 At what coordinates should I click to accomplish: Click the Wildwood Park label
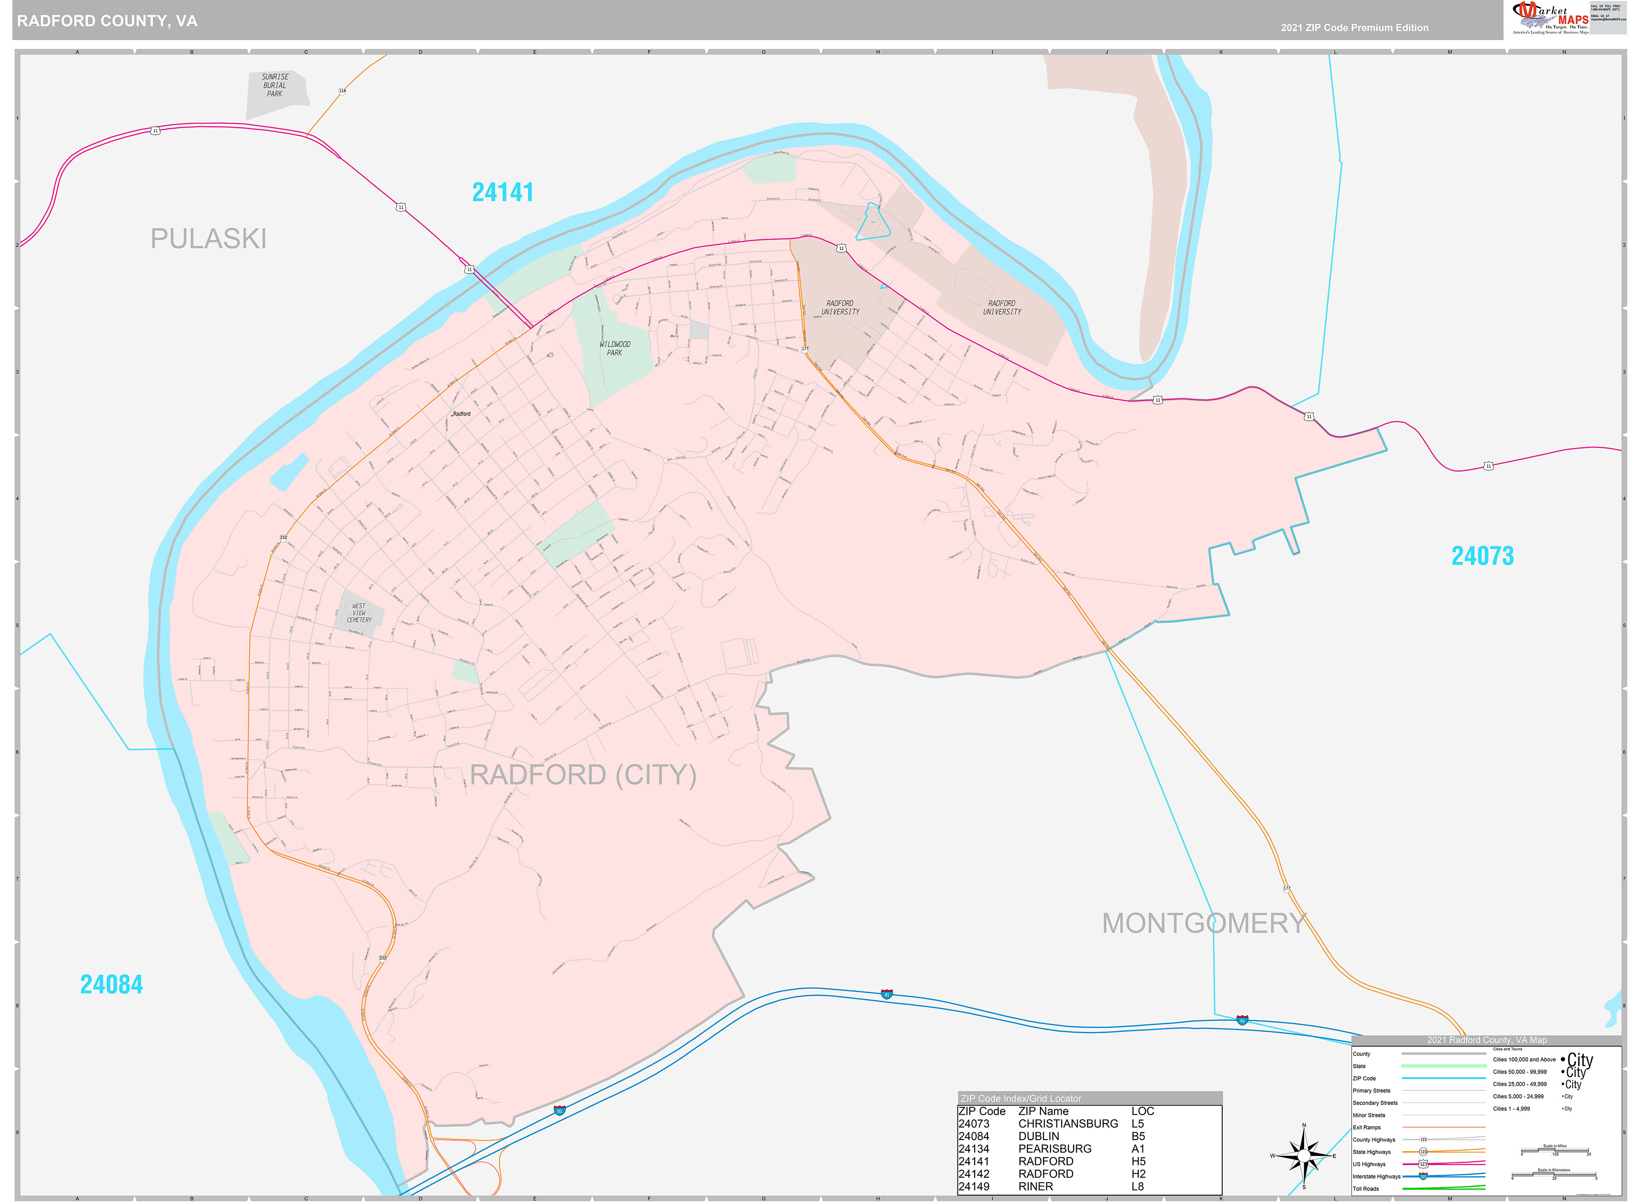(615, 348)
